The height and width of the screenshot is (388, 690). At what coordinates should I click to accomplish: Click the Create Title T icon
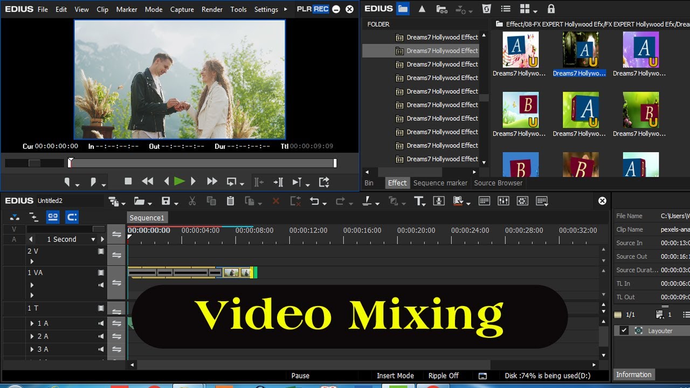pyautogui.click(x=418, y=201)
